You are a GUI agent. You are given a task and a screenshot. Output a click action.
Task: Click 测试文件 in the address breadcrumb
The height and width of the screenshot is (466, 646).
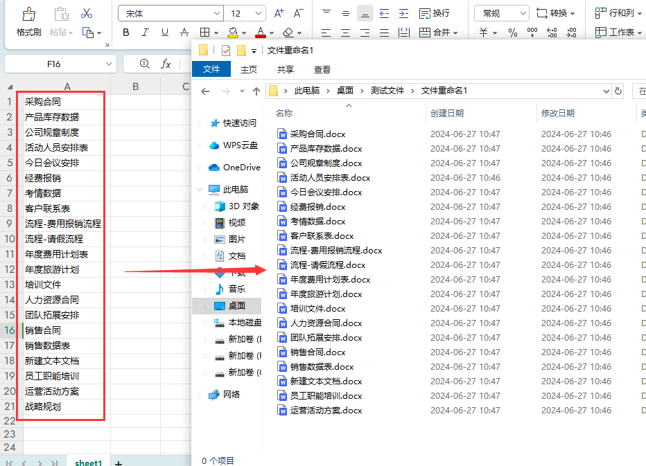coord(387,91)
